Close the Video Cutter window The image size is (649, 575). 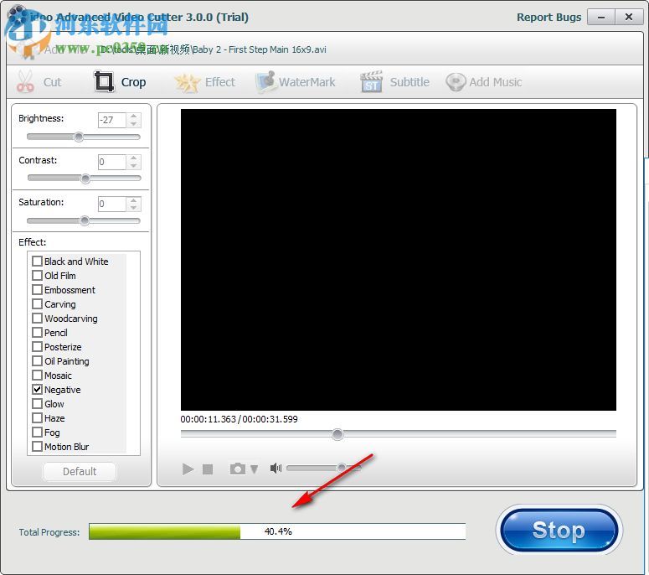point(629,17)
